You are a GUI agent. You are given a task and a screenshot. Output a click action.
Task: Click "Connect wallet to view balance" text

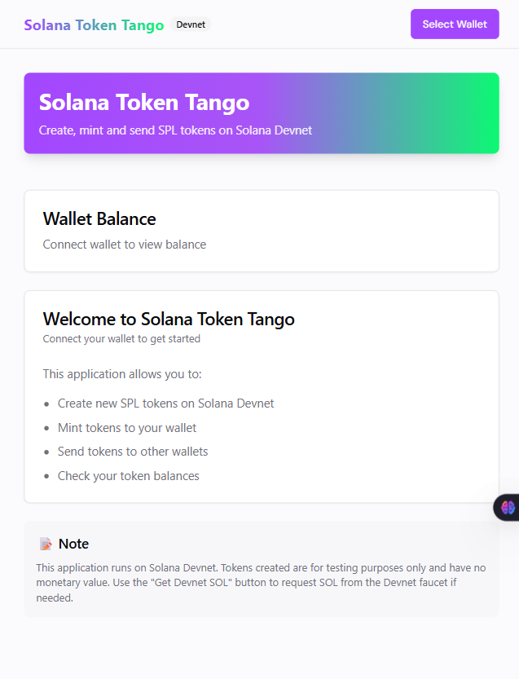point(124,245)
